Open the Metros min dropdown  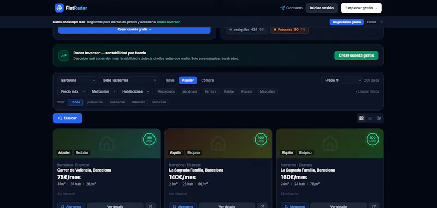tap(103, 91)
